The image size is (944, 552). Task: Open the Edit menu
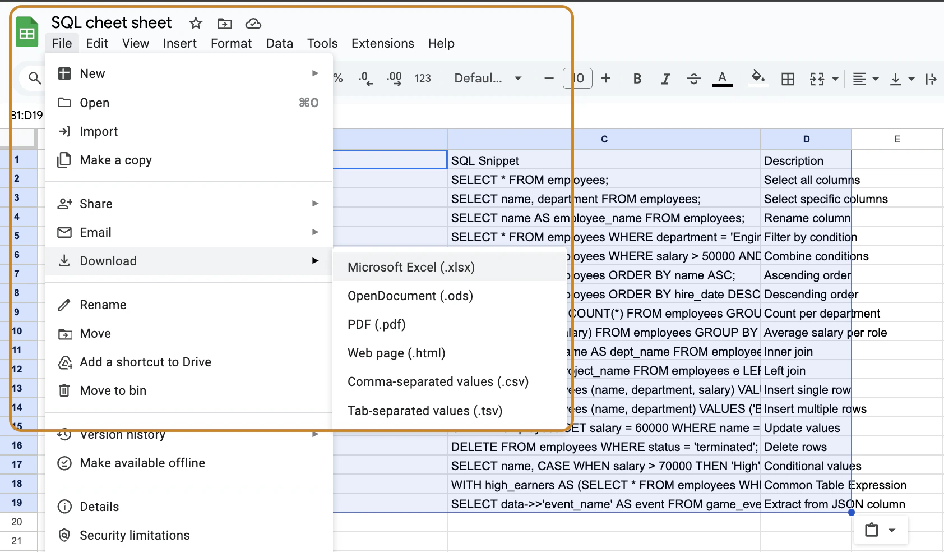[97, 43]
